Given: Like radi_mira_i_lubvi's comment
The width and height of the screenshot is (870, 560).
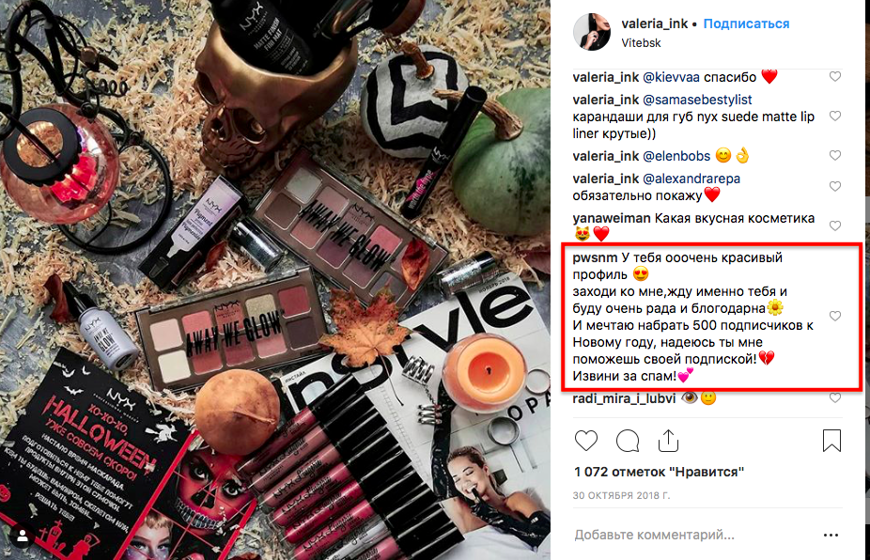Looking at the screenshot, I should click(x=835, y=398).
